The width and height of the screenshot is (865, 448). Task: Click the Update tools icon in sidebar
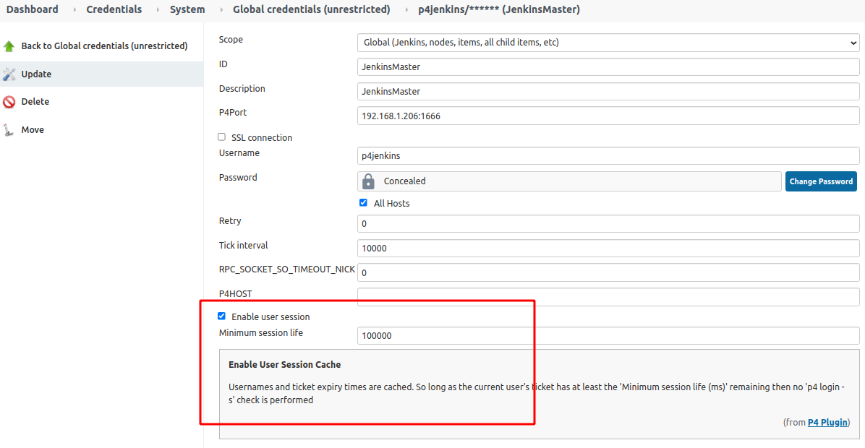[x=9, y=74]
